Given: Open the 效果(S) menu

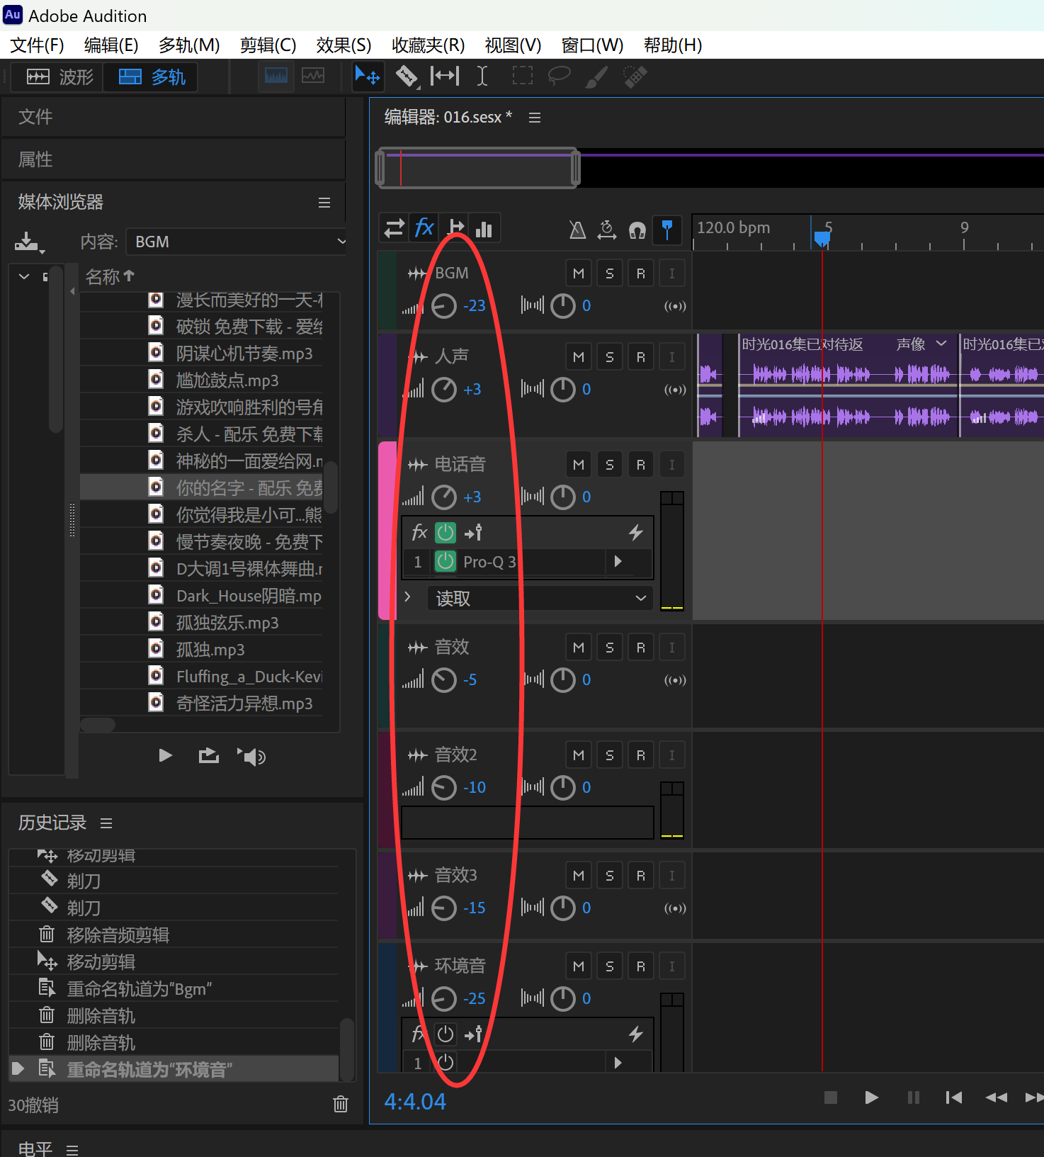Looking at the screenshot, I should click(x=344, y=45).
